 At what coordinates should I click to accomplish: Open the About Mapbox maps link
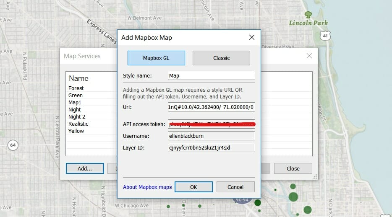click(x=147, y=187)
